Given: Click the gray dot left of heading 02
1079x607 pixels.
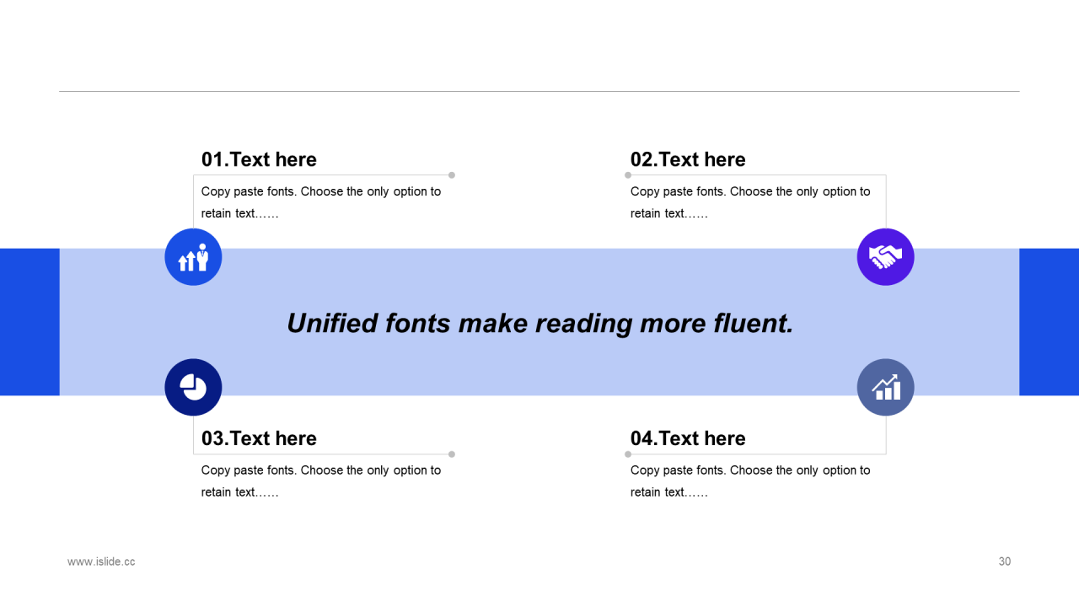Looking at the screenshot, I should [628, 175].
